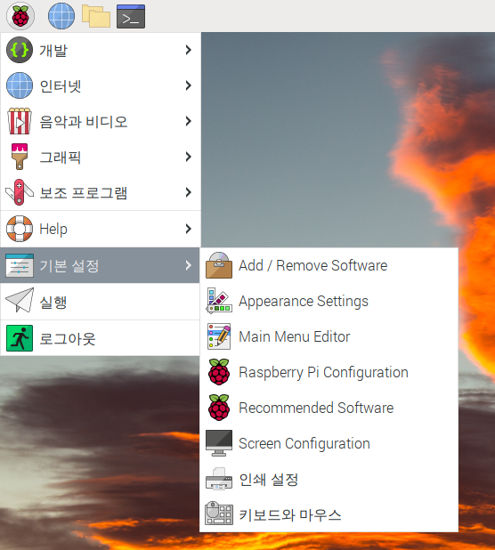Viewport: 495px width, 550px height.
Task: Click the Add / Remove Software box icon
Action: click(219, 265)
